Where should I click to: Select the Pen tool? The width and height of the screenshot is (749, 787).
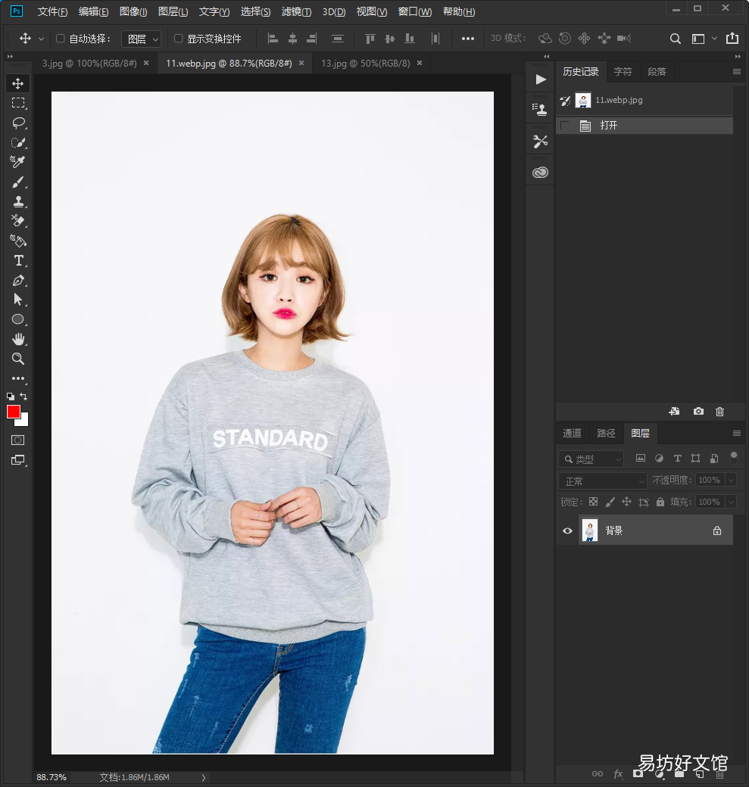[x=18, y=280]
